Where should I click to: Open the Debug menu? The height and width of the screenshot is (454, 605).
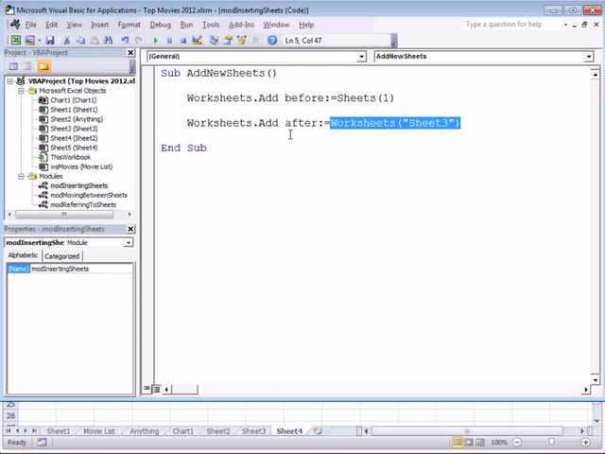click(x=160, y=25)
